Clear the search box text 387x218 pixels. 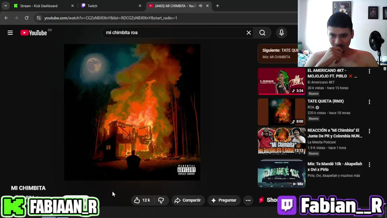(x=249, y=33)
